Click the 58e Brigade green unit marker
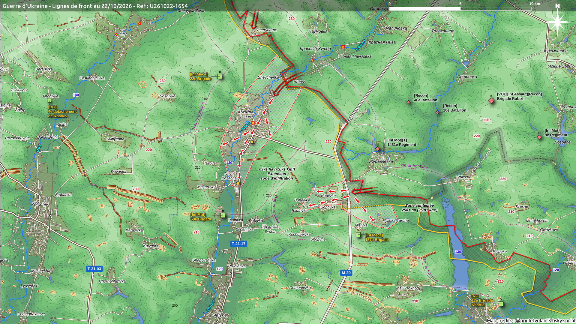Image resolution: width=576 pixels, height=324 pixels. (223, 215)
